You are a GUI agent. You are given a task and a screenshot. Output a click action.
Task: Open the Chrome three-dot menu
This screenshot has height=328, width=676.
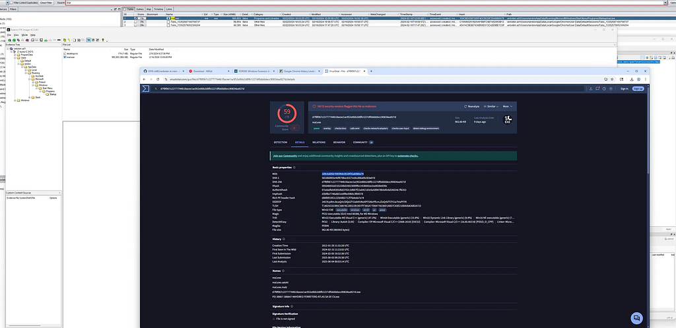pyautogui.click(x=645, y=79)
